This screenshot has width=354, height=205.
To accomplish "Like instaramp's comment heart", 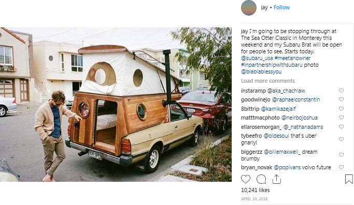I will (x=341, y=91).
